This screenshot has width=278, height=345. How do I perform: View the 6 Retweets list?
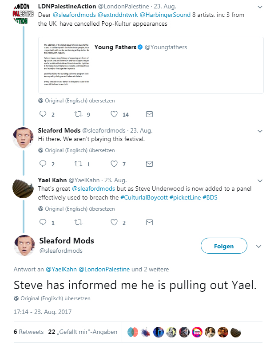[28, 332]
